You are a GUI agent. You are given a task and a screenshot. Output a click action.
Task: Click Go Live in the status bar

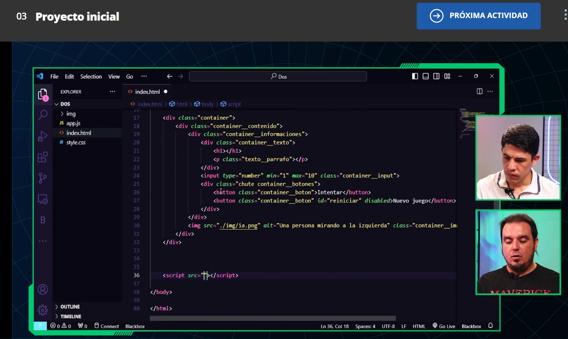(444, 326)
